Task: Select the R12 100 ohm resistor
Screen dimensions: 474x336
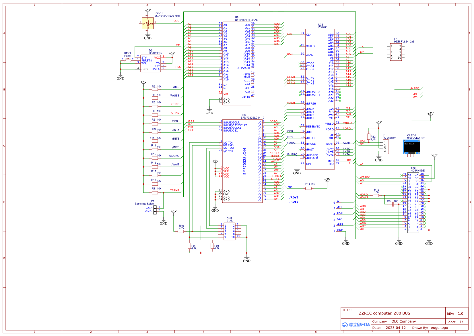Action: (x=376, y=196)
